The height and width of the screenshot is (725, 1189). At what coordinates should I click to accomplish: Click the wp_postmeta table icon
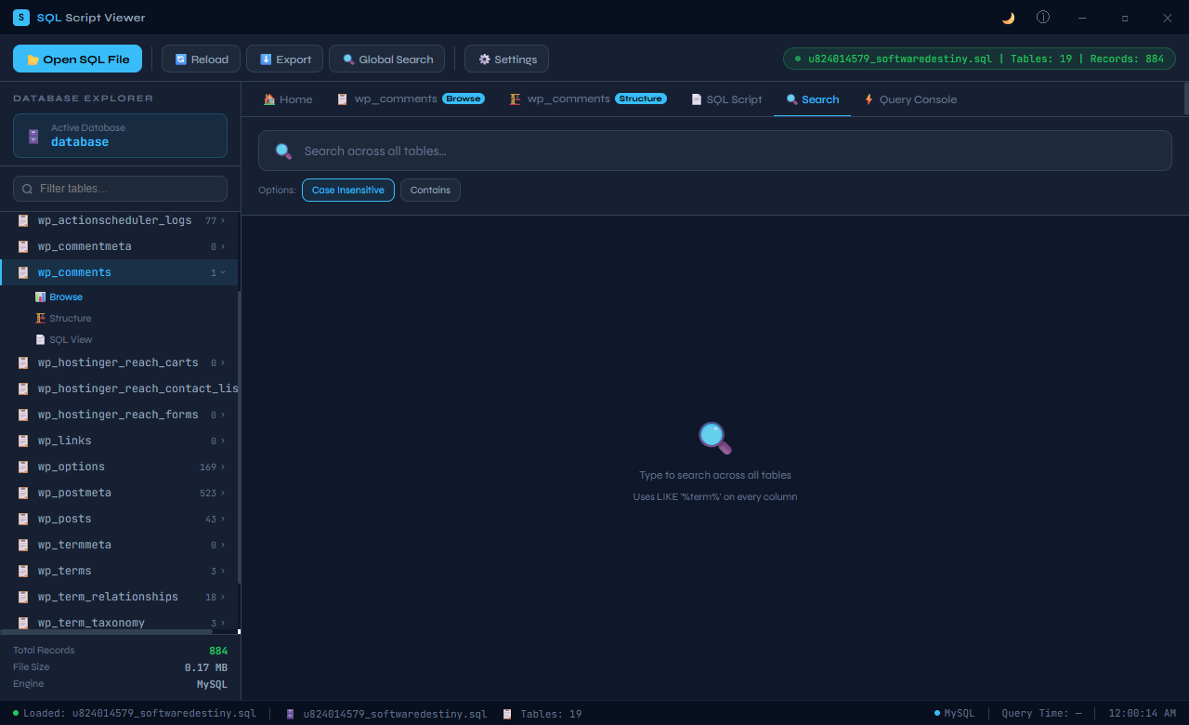[x=23, y=493]
